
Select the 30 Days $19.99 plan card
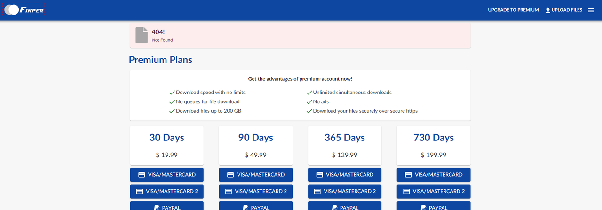point(167,145)
